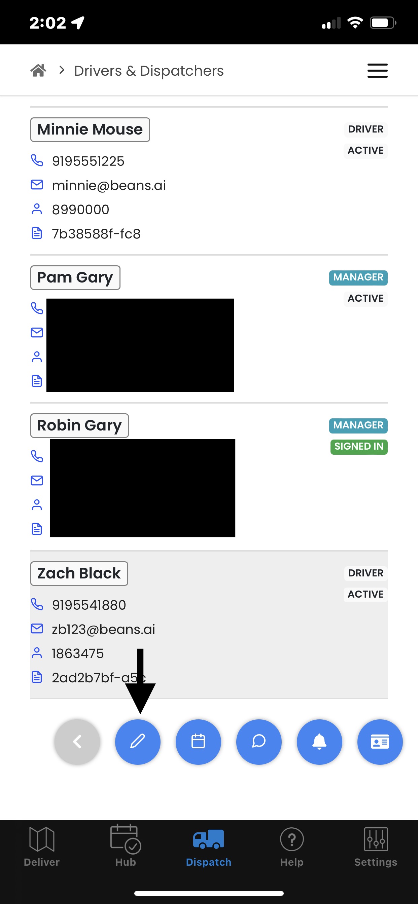Click Drivers & Dispatchers breadcrumb text
This screenshot has height=904, width=418.
pyautogui.click(x=149, y=71)
